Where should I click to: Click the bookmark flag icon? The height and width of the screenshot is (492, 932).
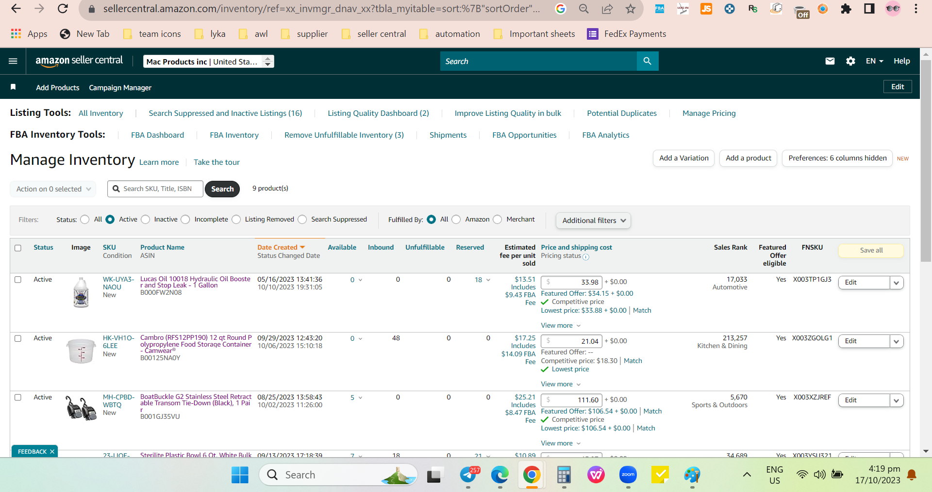pos(13,87)
